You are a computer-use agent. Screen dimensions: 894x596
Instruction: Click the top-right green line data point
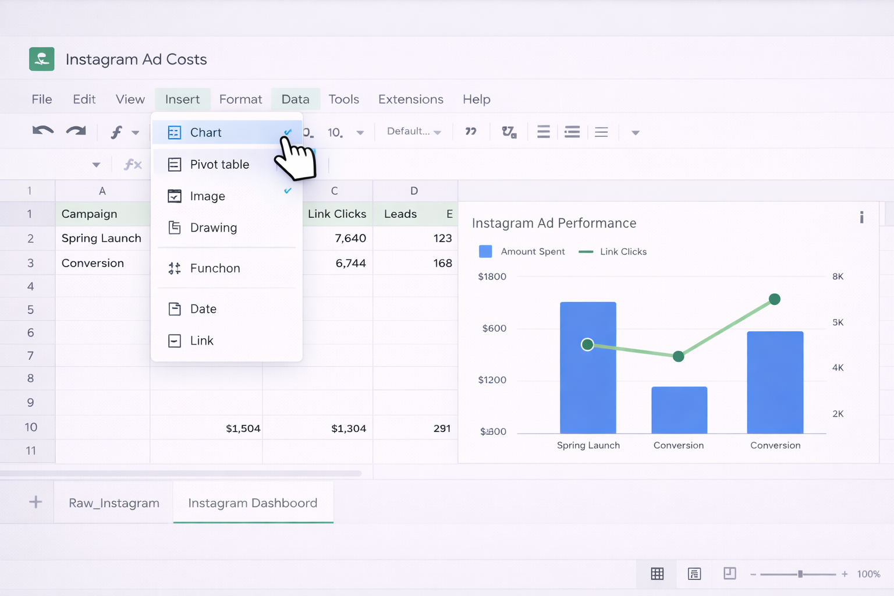click(774, 299)
